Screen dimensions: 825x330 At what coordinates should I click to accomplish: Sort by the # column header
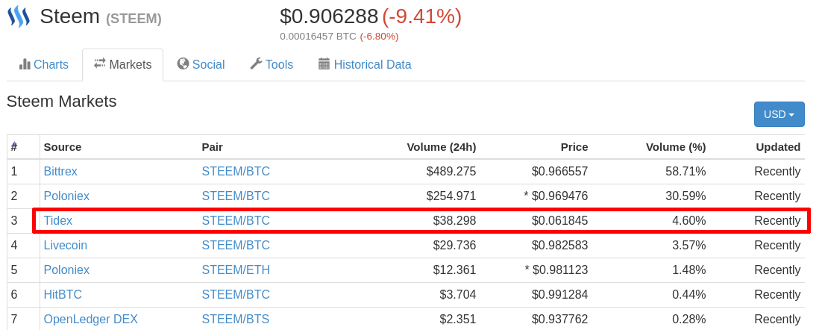[x=14, y=147]
